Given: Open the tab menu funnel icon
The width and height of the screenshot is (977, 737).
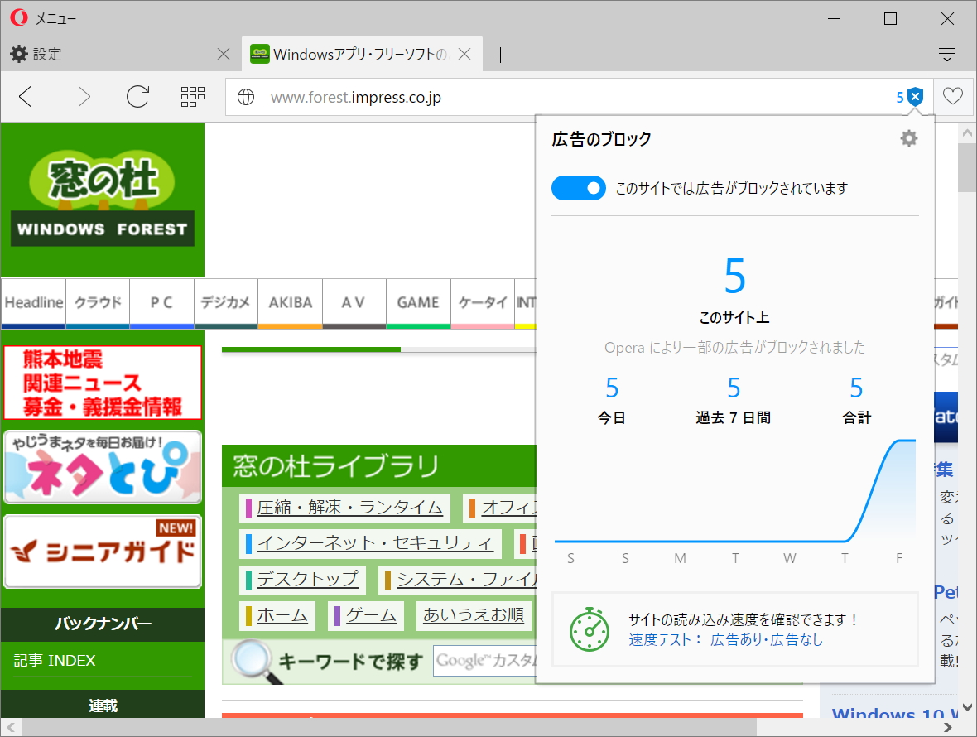Looking at the screenshot, I should [x=946, y=53].
